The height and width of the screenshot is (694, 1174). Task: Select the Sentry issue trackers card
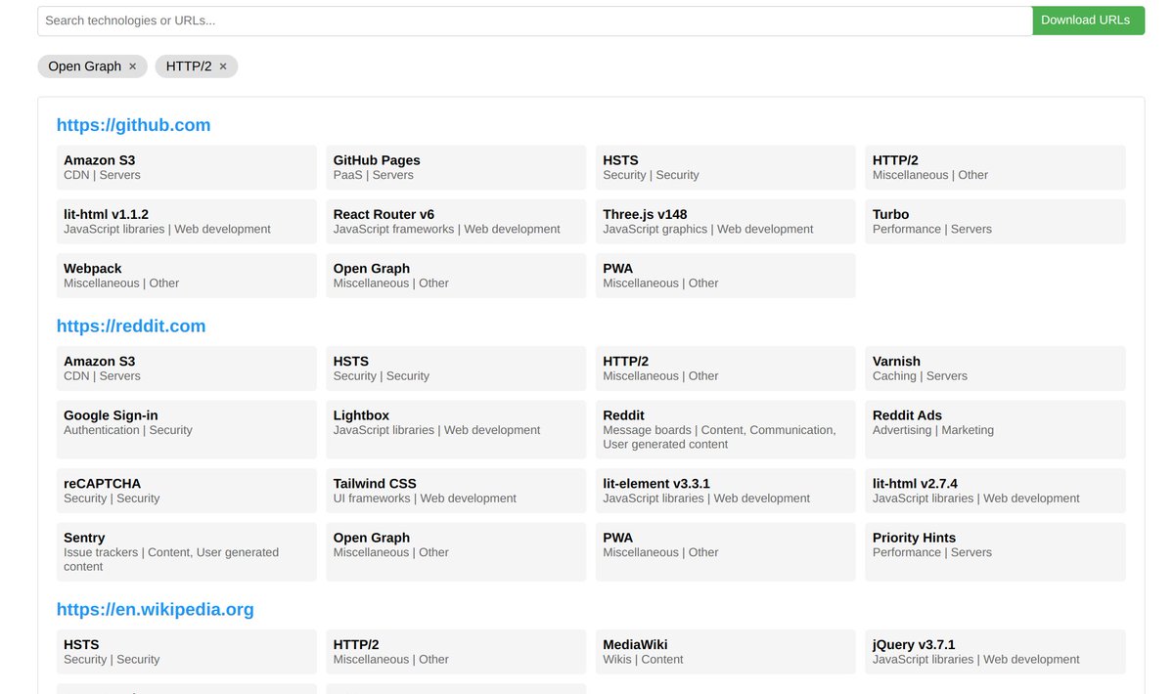(187, 551)
